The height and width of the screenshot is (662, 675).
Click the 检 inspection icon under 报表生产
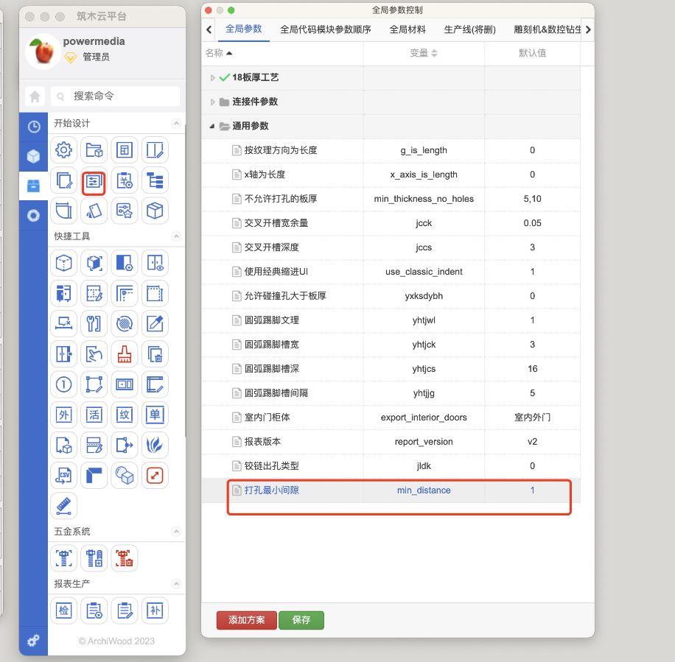coord(63,610)
